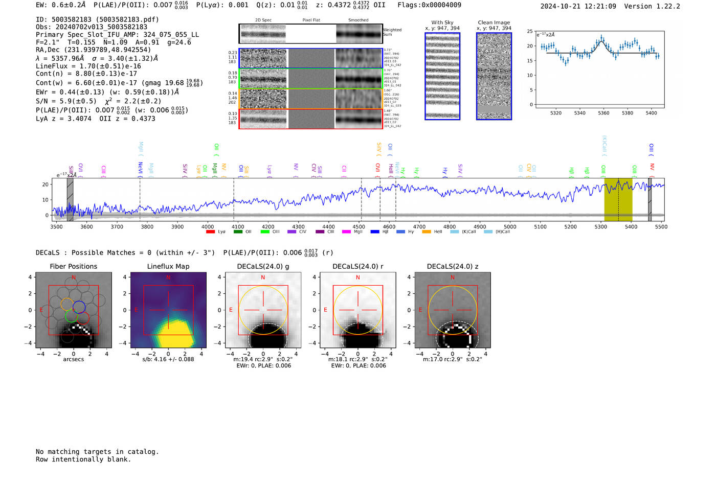The height and width of the screenshot is (487, 716).
Task: Click the "2D Spec" column header
Action: pos(263,20)
